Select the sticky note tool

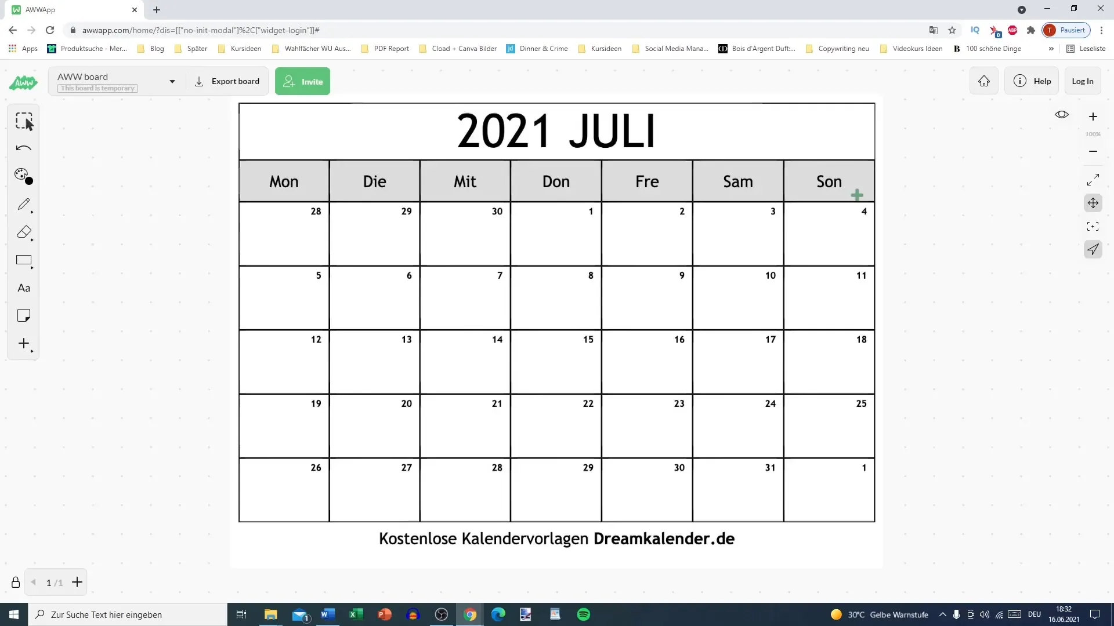(24, 316)
